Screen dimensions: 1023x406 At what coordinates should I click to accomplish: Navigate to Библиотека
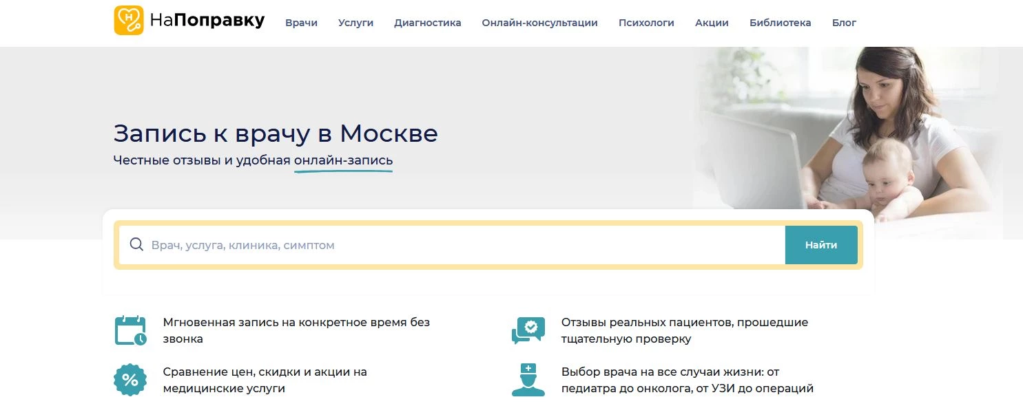pyautogui.click(x=779, y=22)
